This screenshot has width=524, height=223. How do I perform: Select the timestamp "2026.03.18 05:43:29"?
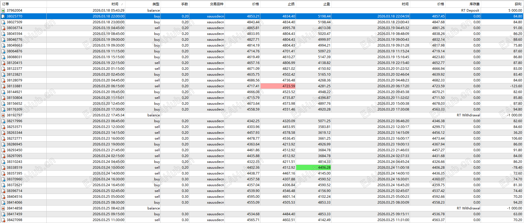[109, 11]
